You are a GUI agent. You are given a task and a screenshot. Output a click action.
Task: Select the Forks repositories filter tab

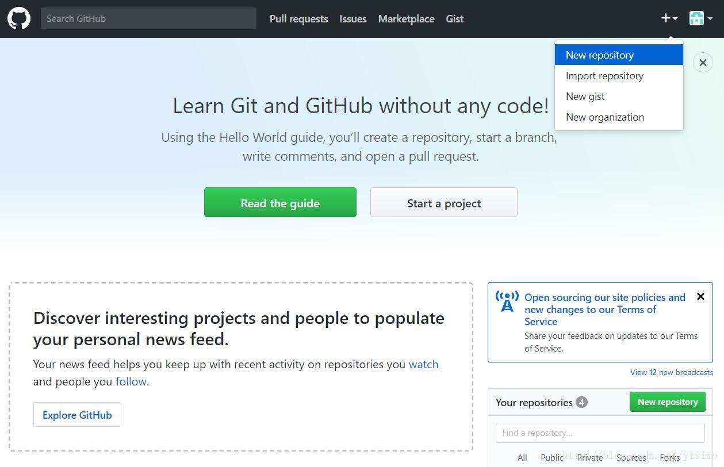pos(669,457)
